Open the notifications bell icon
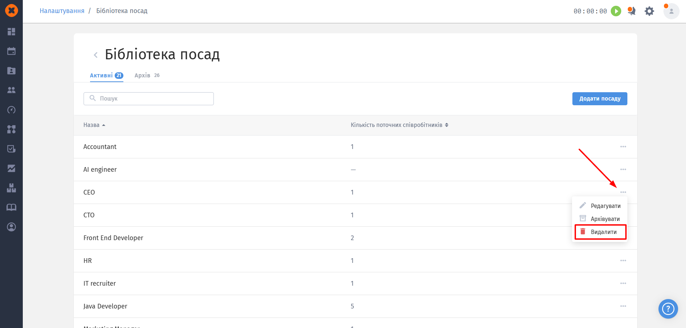The image size is (686, 328). pyautogui.click(x=632, y=11)
